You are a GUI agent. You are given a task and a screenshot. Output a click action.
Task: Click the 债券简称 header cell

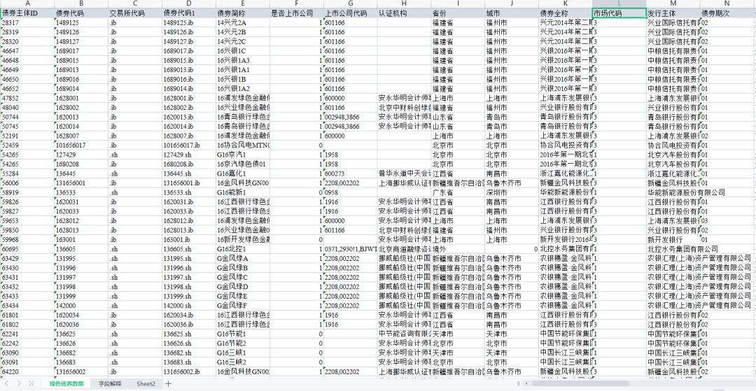click(242, 13)
